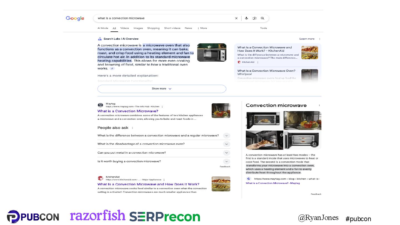Switch to Shopping tab

153,28
